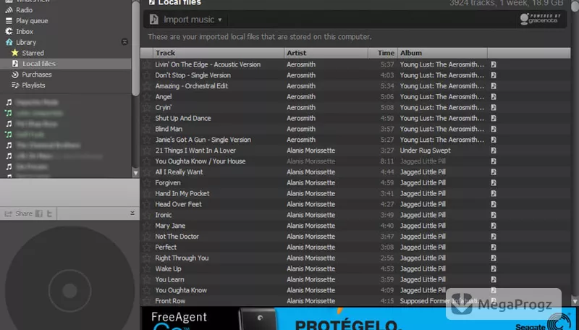Click the Playlists note icon

click(x=14, y=85)
